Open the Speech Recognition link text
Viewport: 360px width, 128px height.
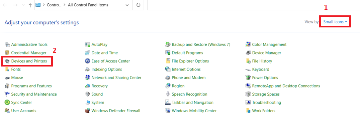189,94
